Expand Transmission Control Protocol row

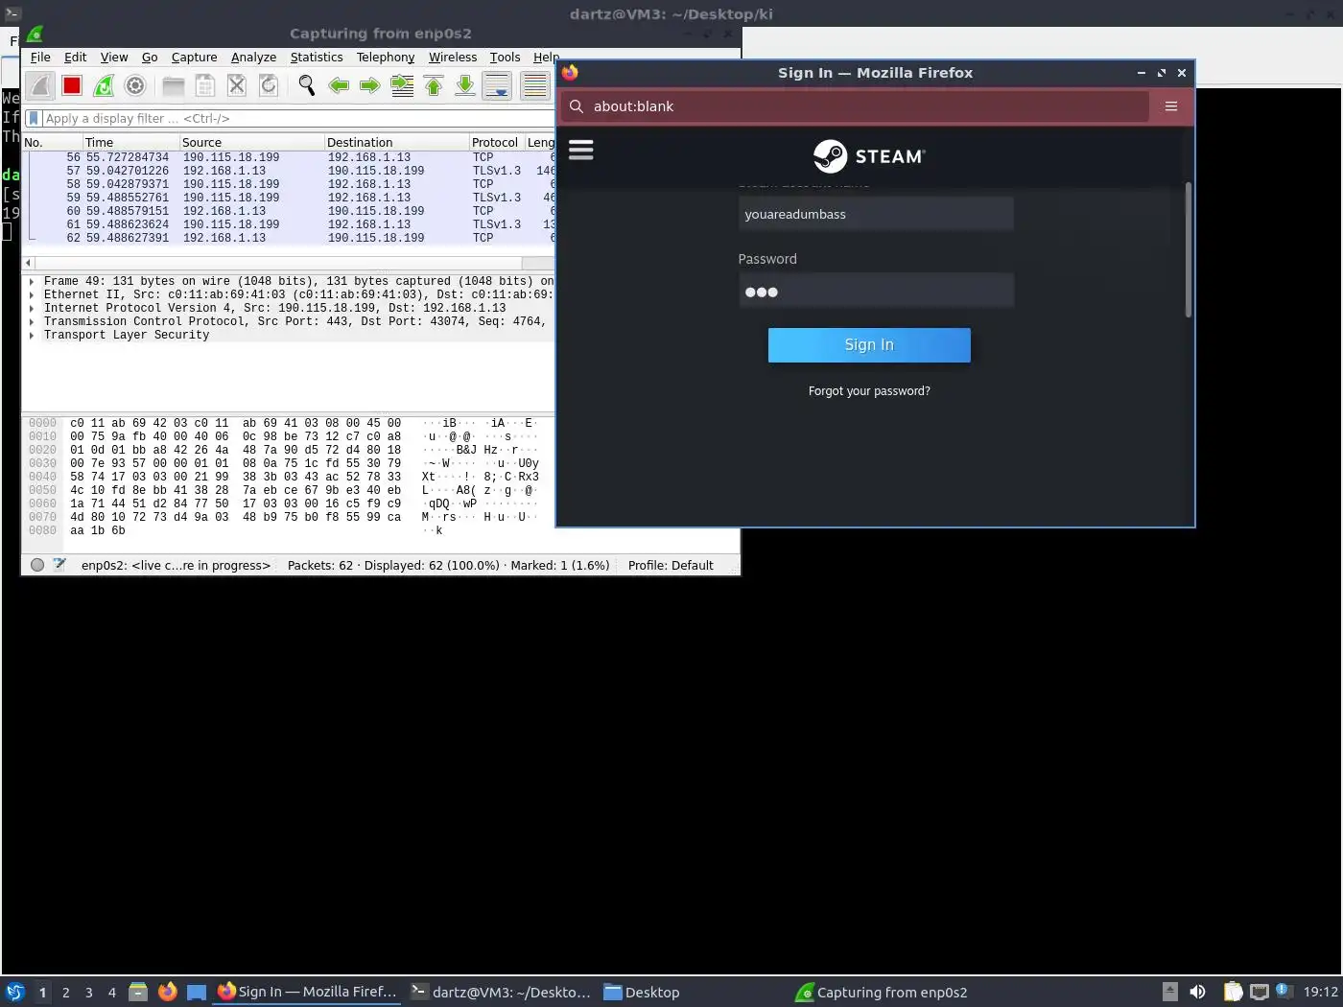coord(33,322)
